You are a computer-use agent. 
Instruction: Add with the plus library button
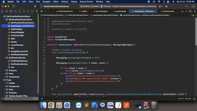point(187,6)
